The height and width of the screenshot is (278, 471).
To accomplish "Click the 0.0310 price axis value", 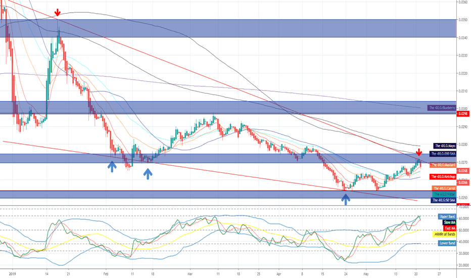I will pos(463,91).
